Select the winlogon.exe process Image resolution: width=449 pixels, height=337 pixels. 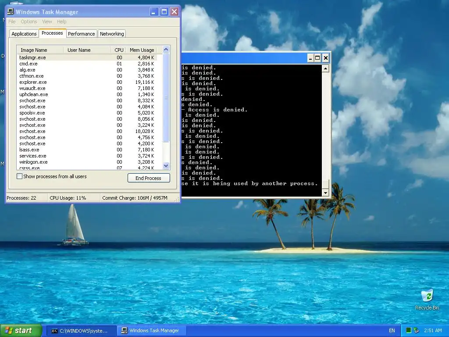point(86,162)
